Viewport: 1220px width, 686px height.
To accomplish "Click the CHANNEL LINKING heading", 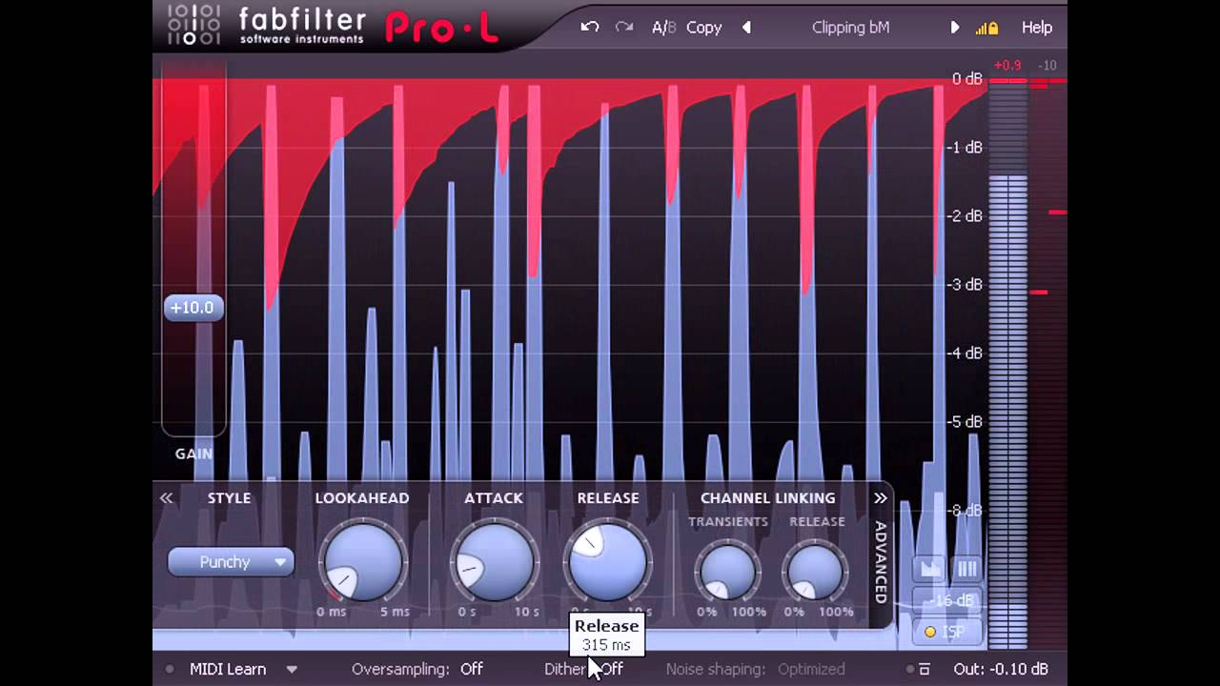I will (767, 497).
